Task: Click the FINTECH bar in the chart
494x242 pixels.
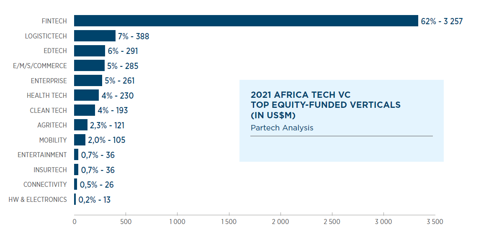Action: pos(246,21)
